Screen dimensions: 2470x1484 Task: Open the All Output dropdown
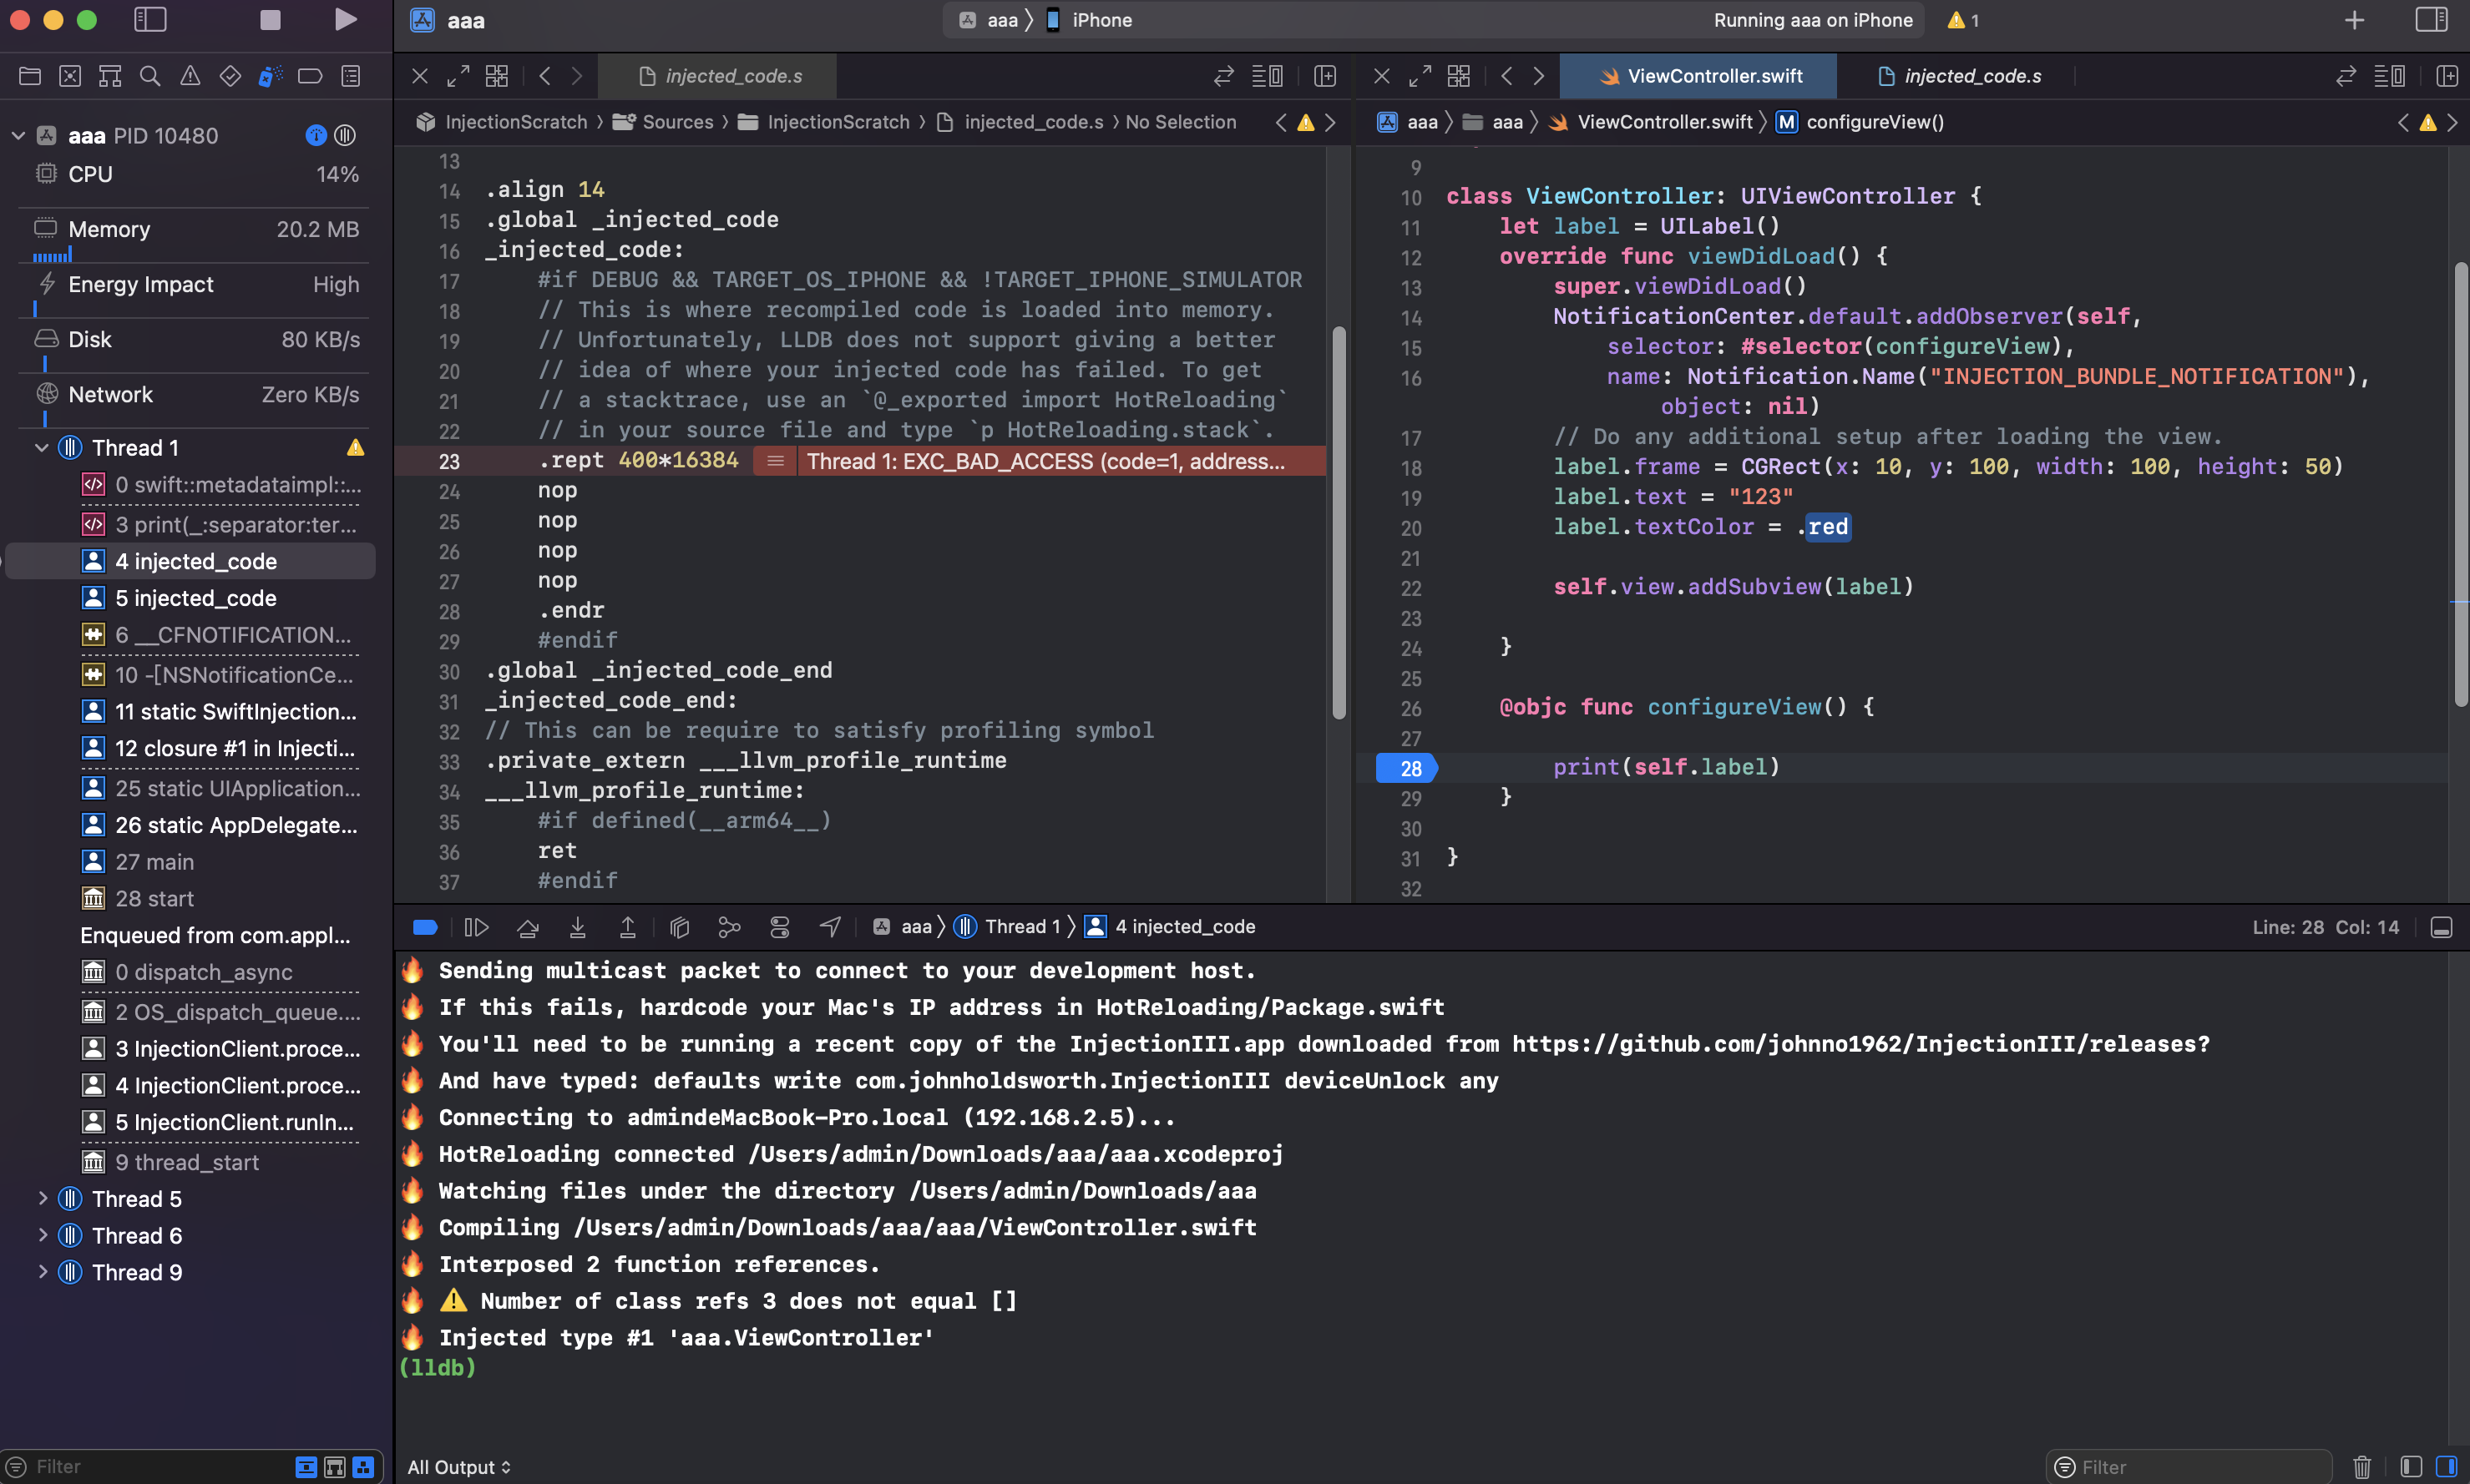click(x=459, y=1467)
